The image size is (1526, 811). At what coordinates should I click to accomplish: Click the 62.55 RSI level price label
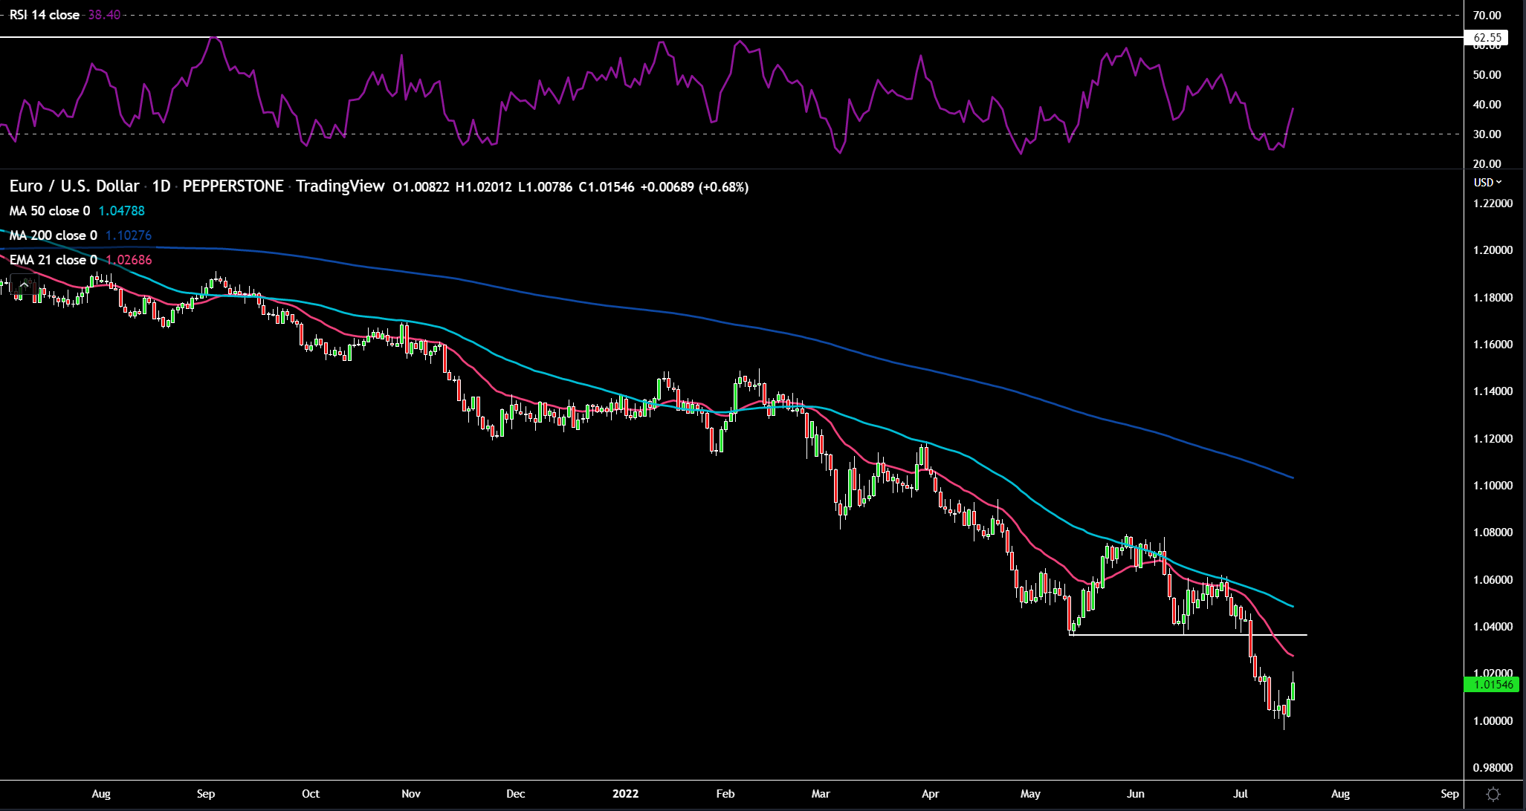[1487, 37]
